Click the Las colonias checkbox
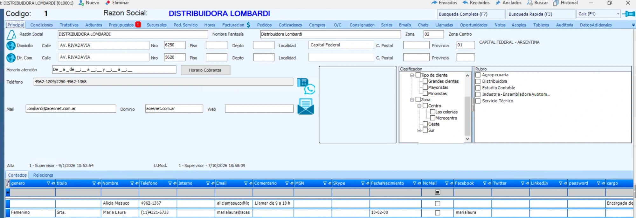Screen dimensions: 636x218 point(432,112)
